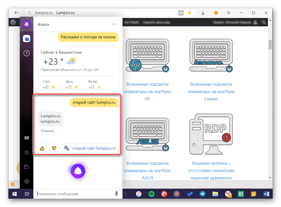Open Telegram from the taskbar
This screenshot has width=281, height=207.
tap(202, 194)
